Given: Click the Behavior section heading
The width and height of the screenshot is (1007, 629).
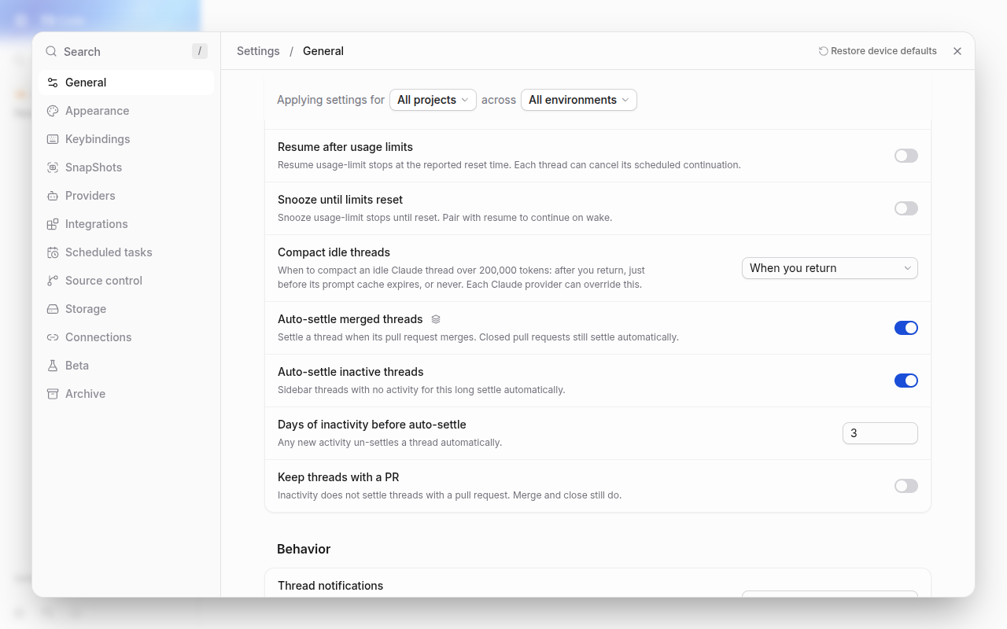Looking at the screenshot, I should click(304, 549).
